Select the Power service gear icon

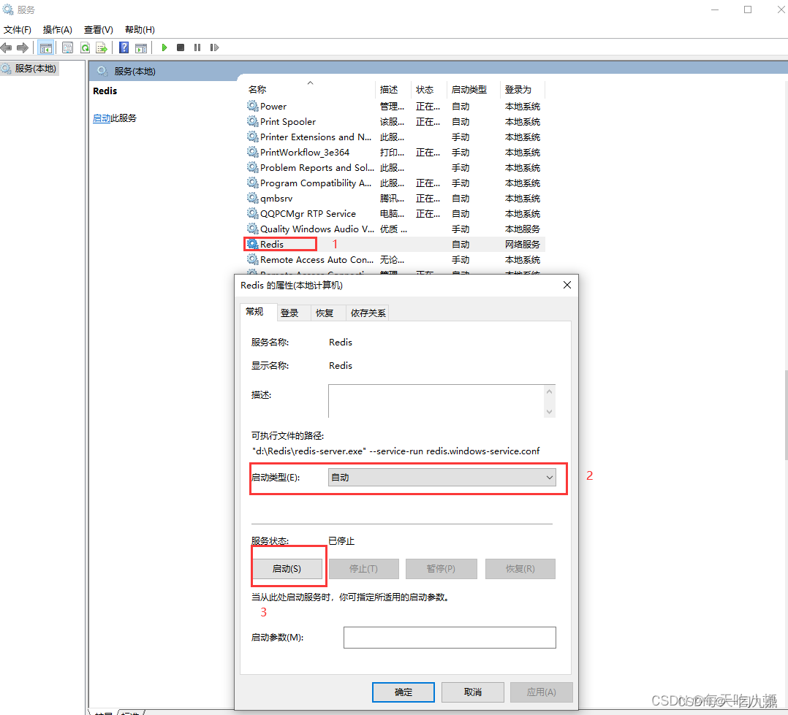[252, 106]
